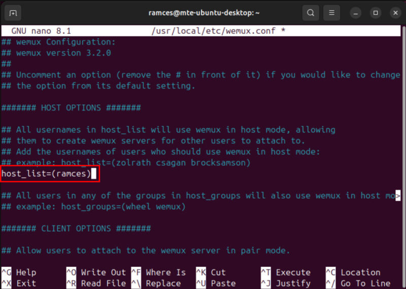Click the ^U Paste shortcut
The width and height of the screenshot is (406, 289).
216,283
